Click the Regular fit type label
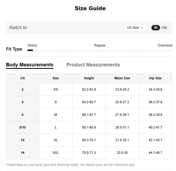 [100, 45]
